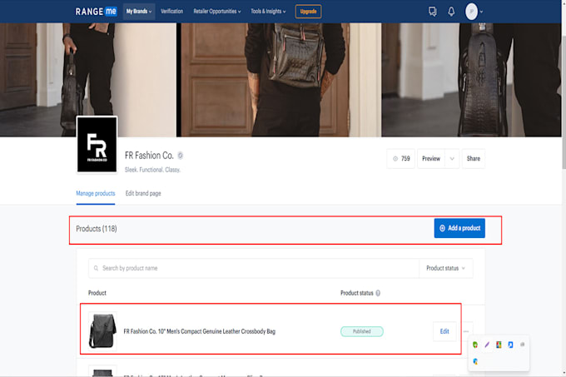Open the Product status filter dropdown
566x377 pixels.
pyautogui.click(x=446, y=268)
